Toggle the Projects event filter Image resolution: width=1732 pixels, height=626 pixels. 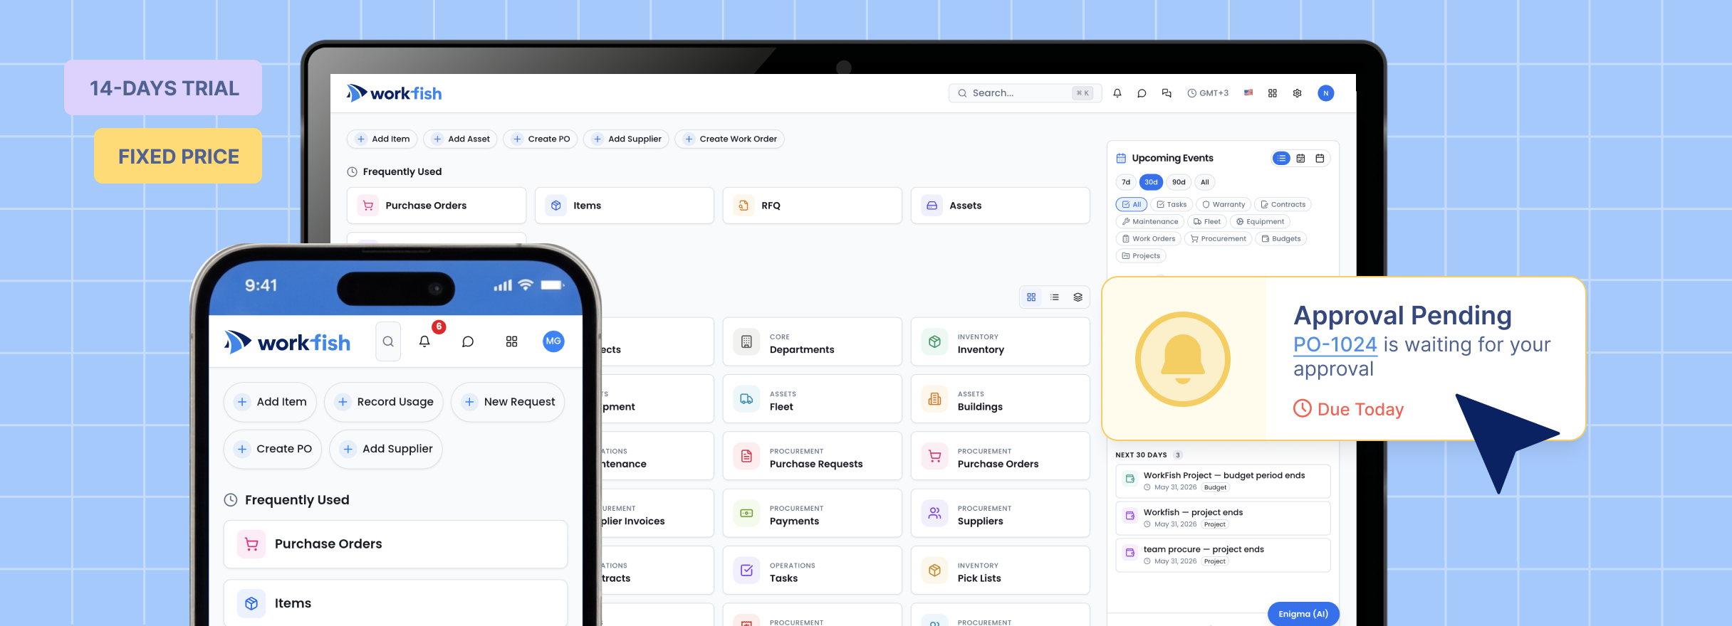pyautogui.click(x=1141, y=255)
